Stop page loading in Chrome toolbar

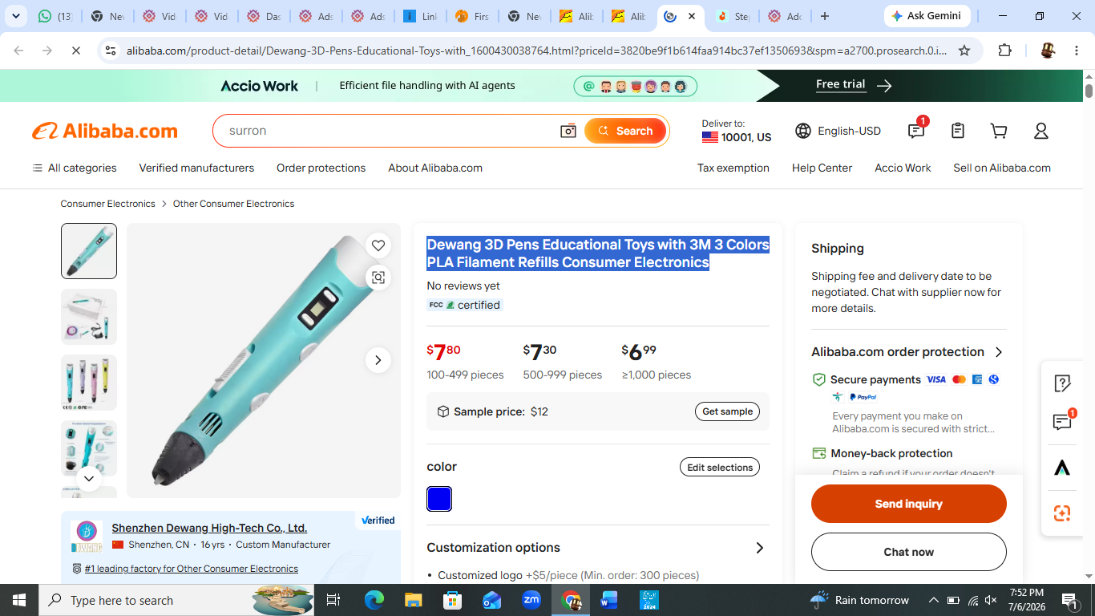point(75,51)
